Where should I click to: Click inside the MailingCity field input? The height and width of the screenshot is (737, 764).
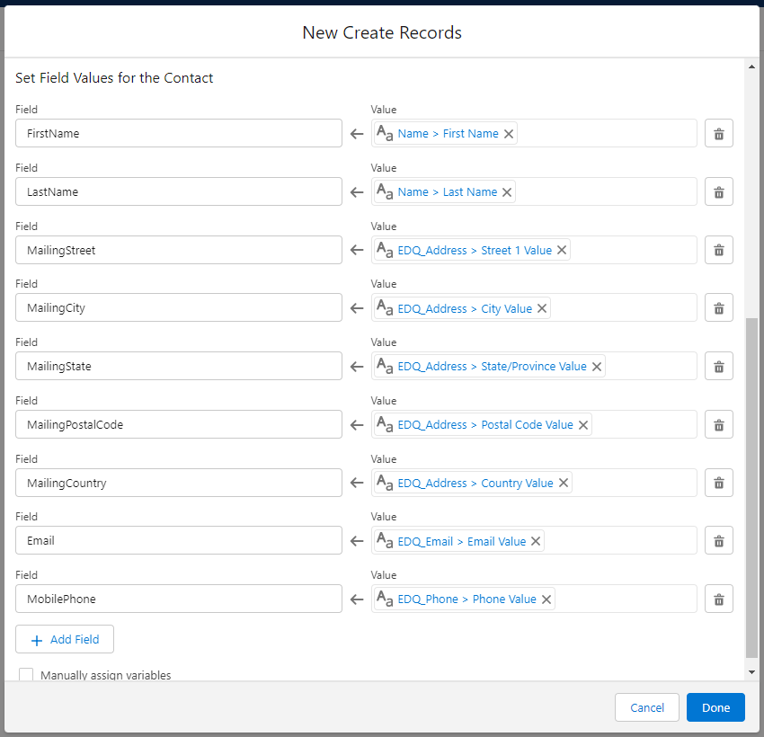[x=178, y=308]
